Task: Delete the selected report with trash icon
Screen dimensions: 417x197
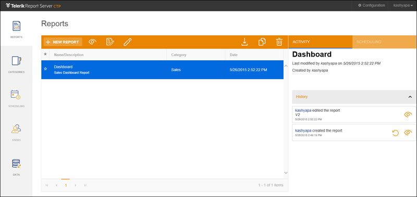Action: click(279, 42)
